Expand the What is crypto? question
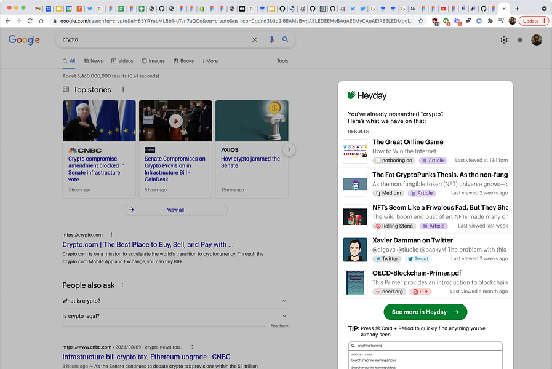This screenshot has width=552, height=369. [175, 301]
